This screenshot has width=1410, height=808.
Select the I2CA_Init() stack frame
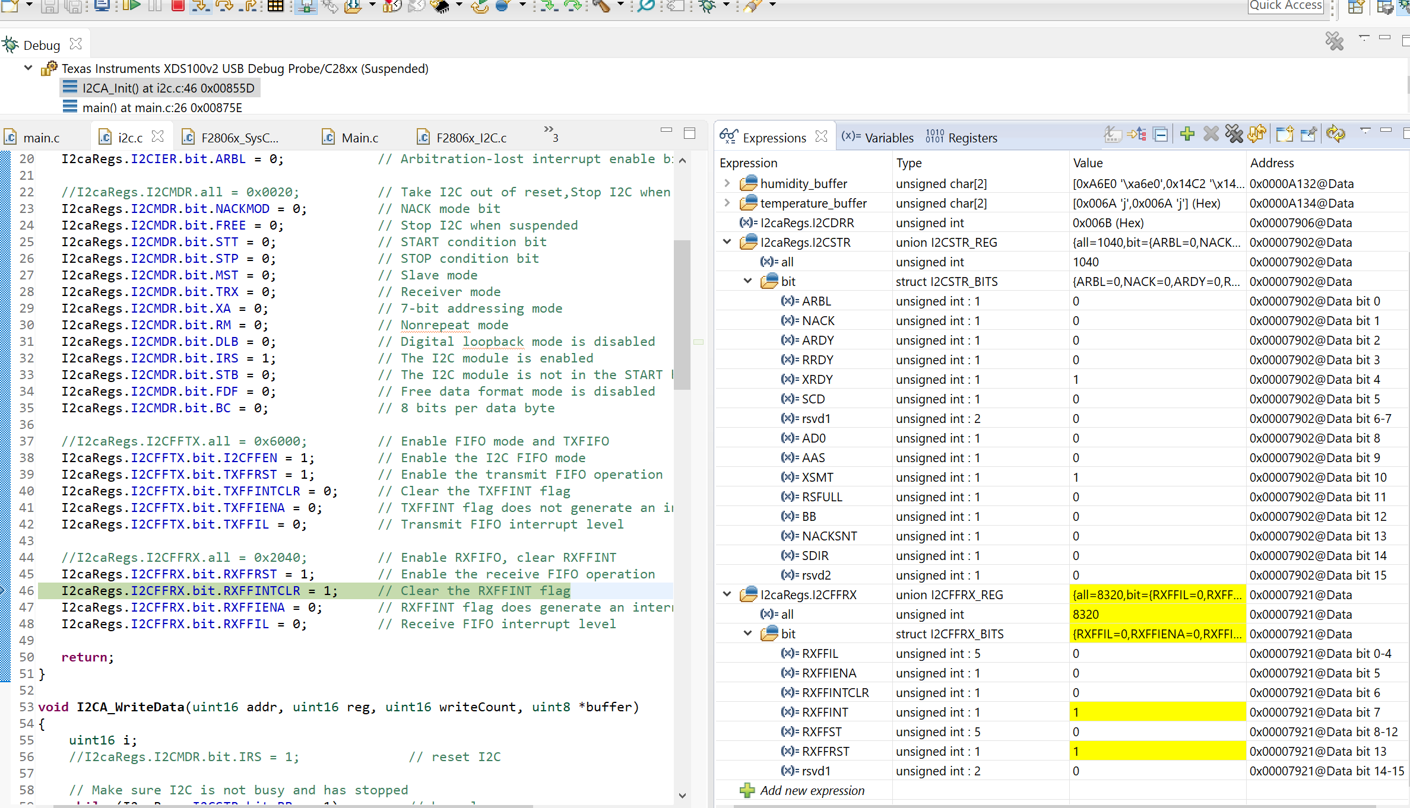pyautogui.click(x=159, y=88)
